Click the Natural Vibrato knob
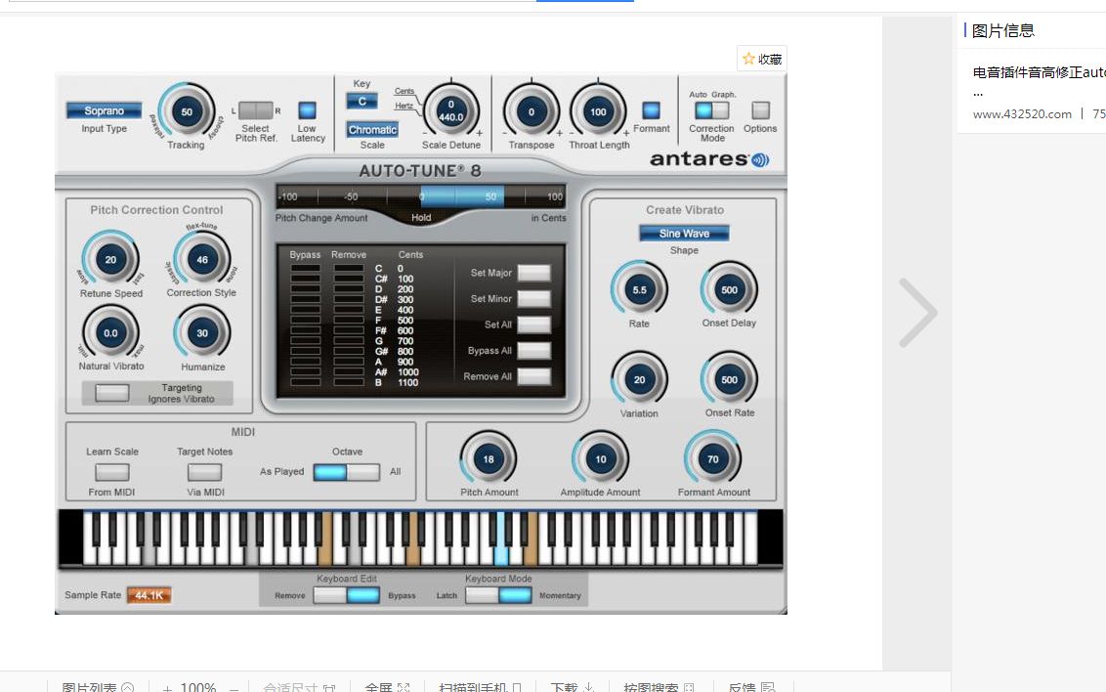Screen dimensions: 1106x692 [x=110, y=333]
